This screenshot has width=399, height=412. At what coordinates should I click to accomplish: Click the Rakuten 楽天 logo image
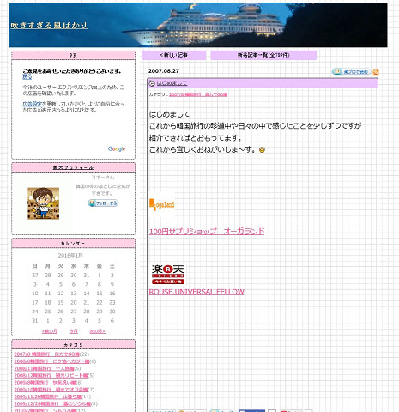pos(168,275)
